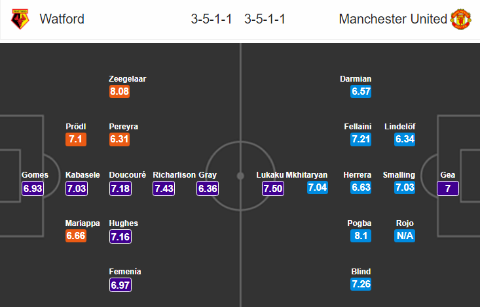This screenshot has height=307, width=480.
Task: Select Pogba's 8.1 rating badge
Action: pos(361,236)
